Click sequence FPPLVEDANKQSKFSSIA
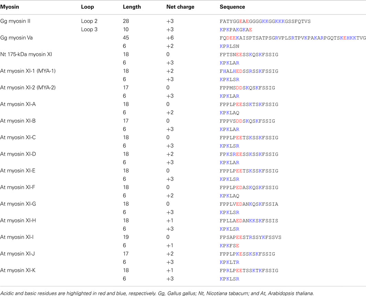 [x=249, y=204]
